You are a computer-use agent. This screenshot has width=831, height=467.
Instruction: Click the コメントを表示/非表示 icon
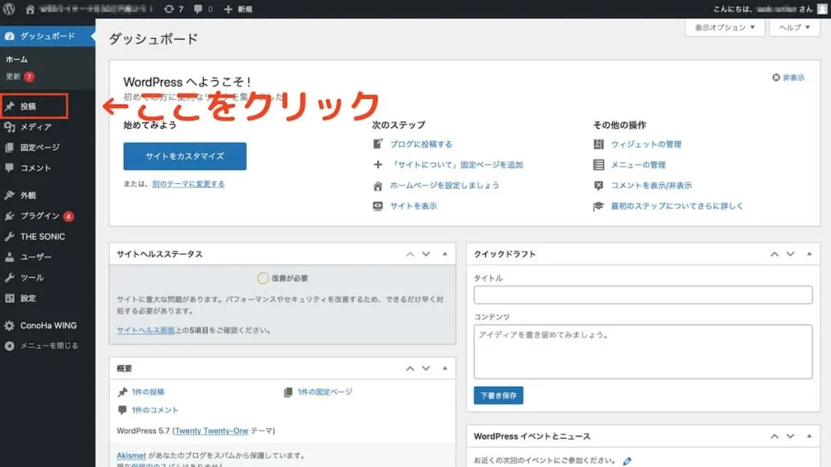(598, 186)
